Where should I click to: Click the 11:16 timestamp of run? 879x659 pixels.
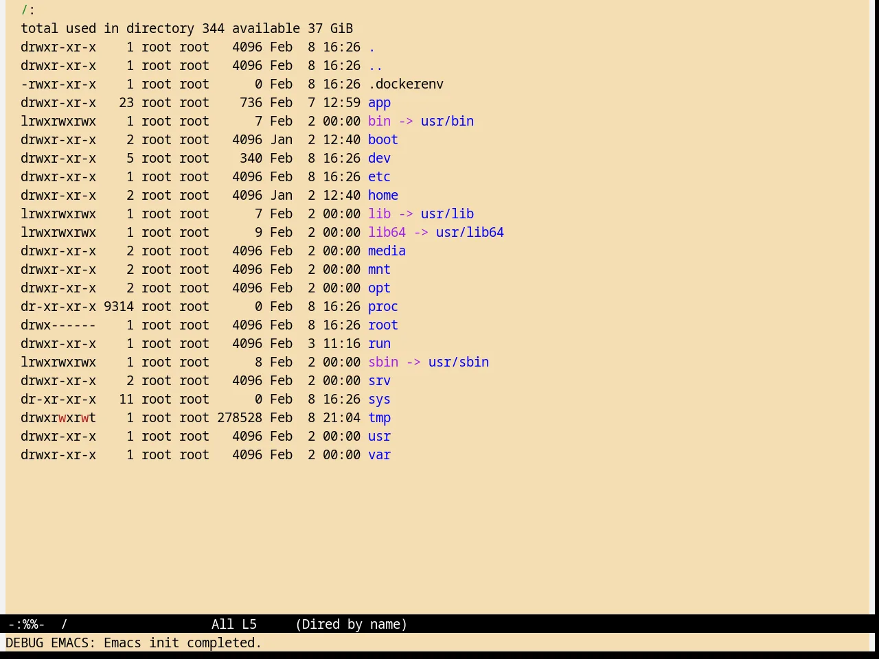341,344
